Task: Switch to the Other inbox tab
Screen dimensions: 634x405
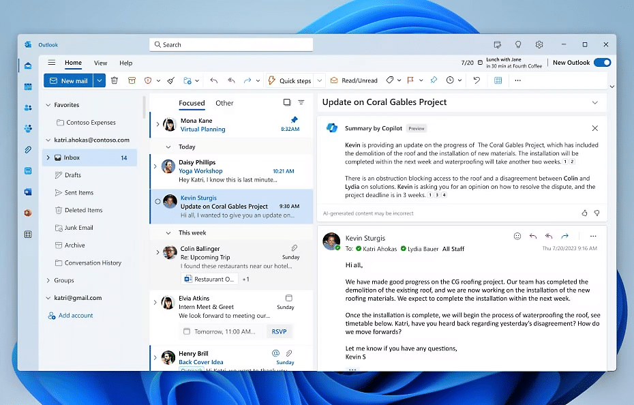Action: click(x=224, y=103)
